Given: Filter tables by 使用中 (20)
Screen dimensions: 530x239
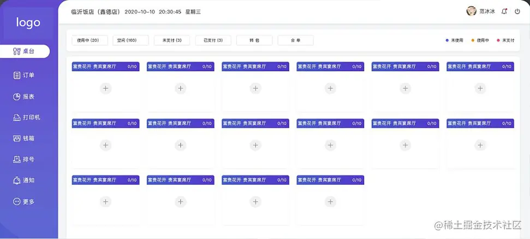Looking at the screenshot, I should coord(90,40).
